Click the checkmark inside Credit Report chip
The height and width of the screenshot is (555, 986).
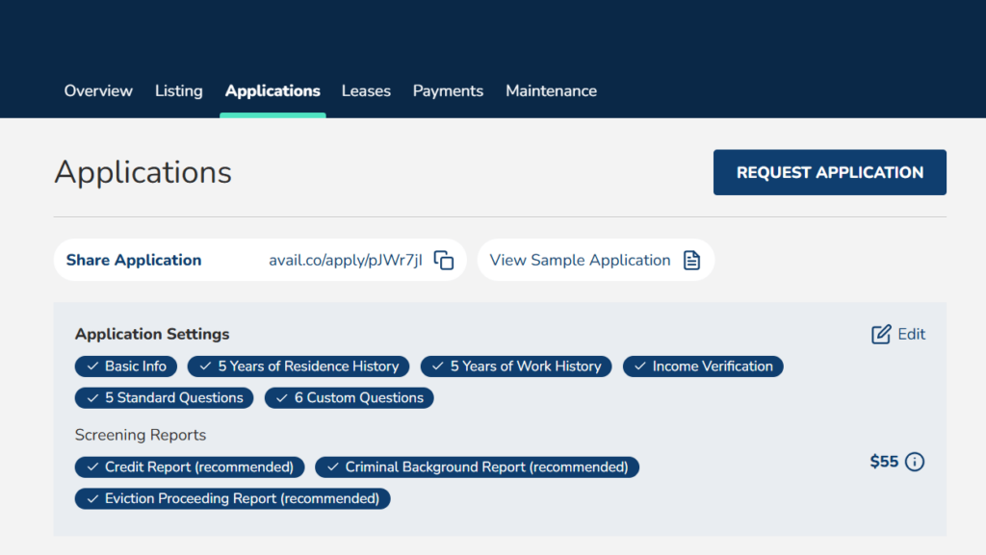[91, 467]
